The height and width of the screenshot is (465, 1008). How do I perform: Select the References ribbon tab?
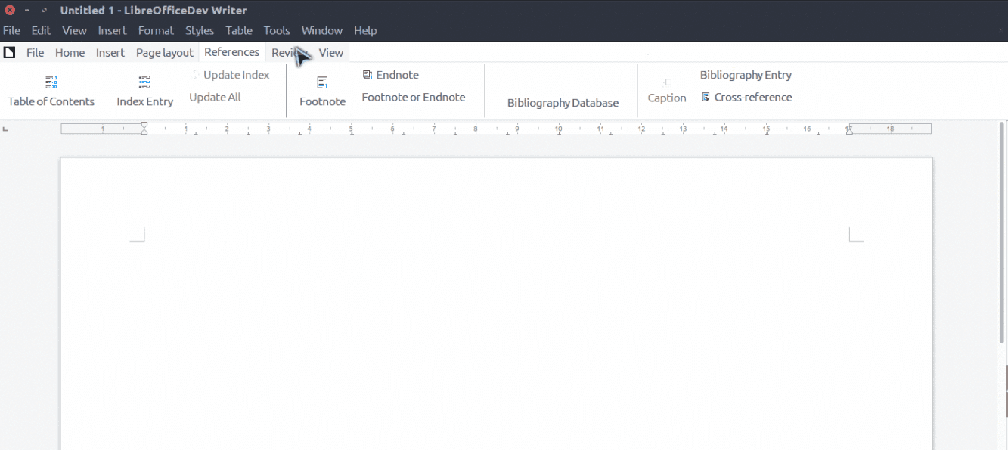click(231, 52)
